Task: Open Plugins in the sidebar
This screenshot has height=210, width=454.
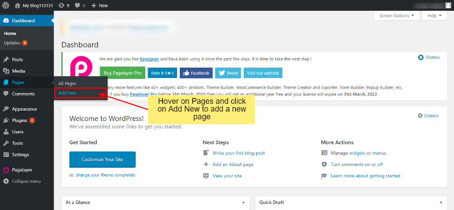Action: click(x=20, y=120)
